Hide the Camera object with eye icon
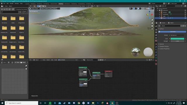Image resolution: width=187 pixels, height=105 pixels. (x=185, y=12)
